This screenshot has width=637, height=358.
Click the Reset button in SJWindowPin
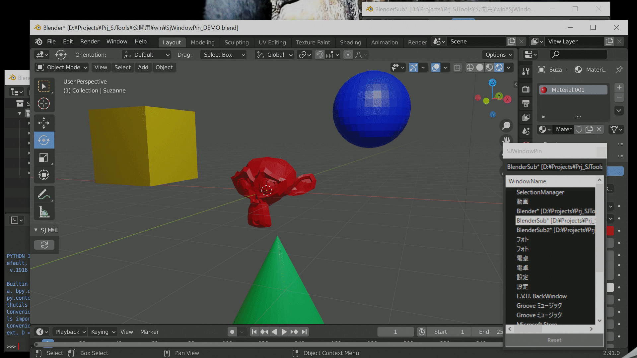click(554, 340)
